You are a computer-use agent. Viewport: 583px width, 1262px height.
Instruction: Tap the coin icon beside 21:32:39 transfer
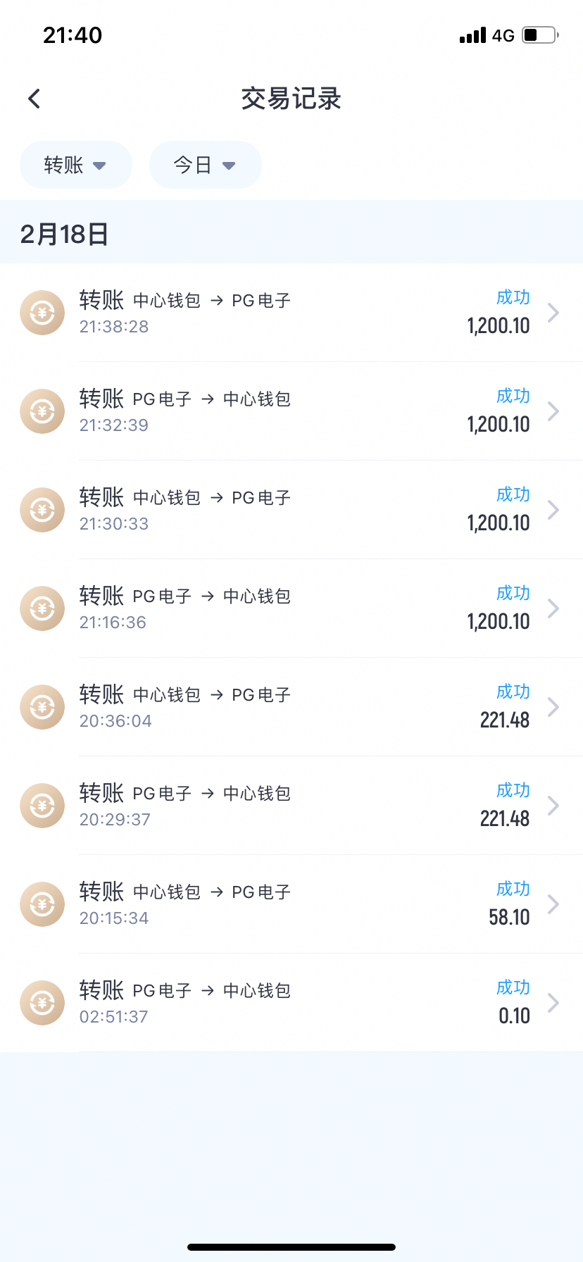click(42, 411)
